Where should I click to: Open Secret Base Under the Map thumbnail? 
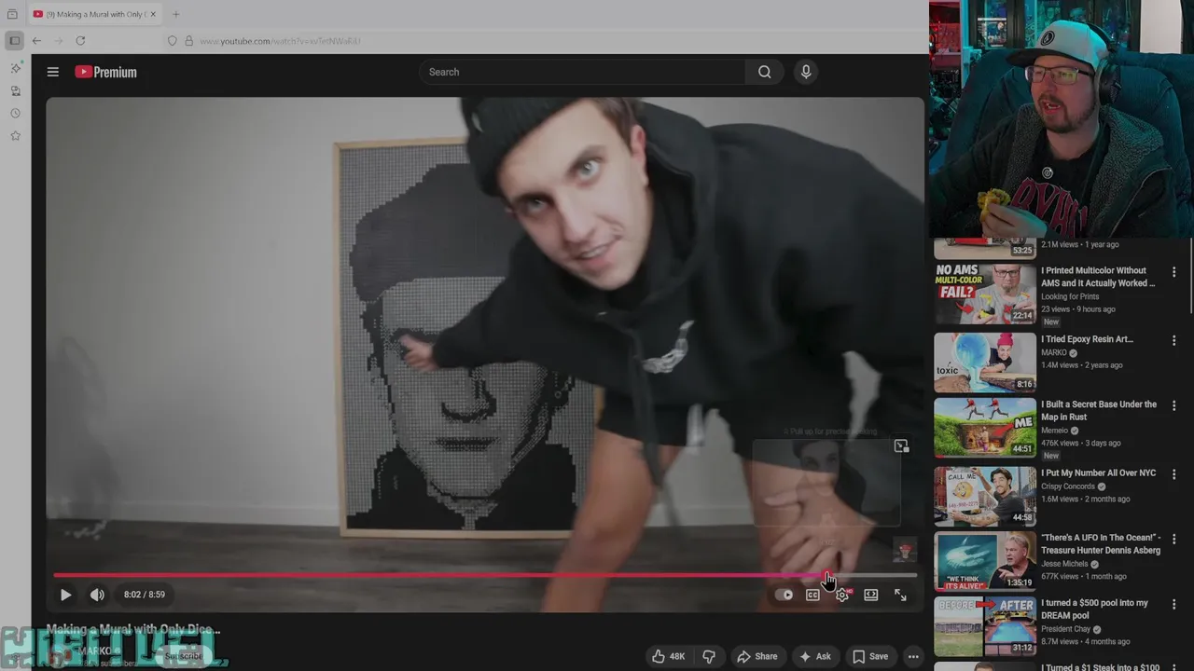pyautogui.click(x=985, y=427)
